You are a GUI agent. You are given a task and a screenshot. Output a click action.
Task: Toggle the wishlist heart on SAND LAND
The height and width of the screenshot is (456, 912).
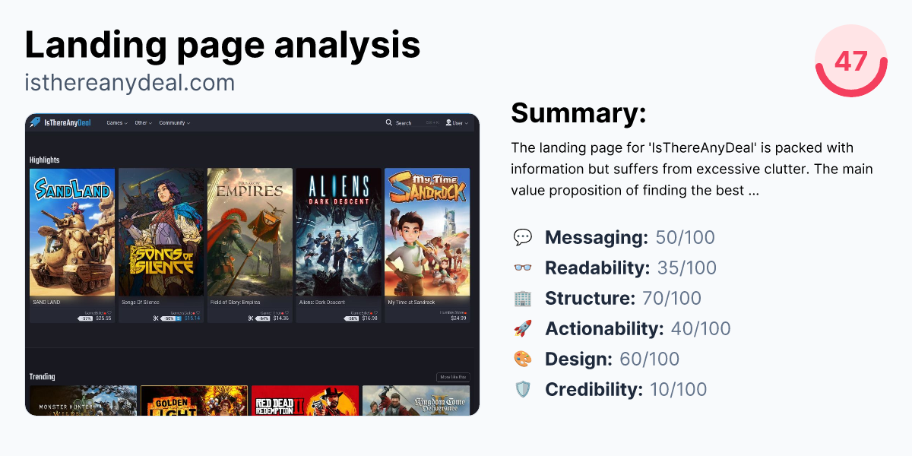pyautogui.click(x=109, y=312)
